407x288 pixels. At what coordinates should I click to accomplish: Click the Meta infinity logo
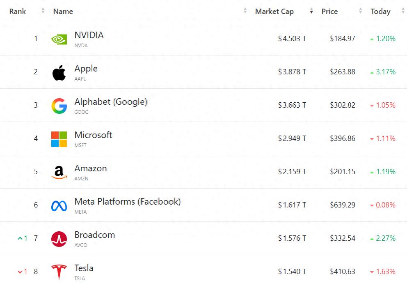click(x=59, y=205)
